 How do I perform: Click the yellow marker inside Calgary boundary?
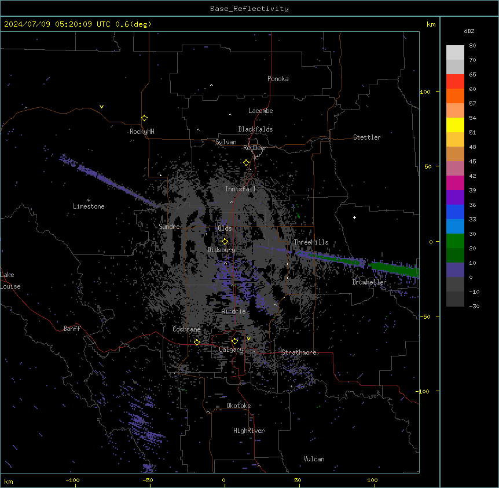pos(234,341)
